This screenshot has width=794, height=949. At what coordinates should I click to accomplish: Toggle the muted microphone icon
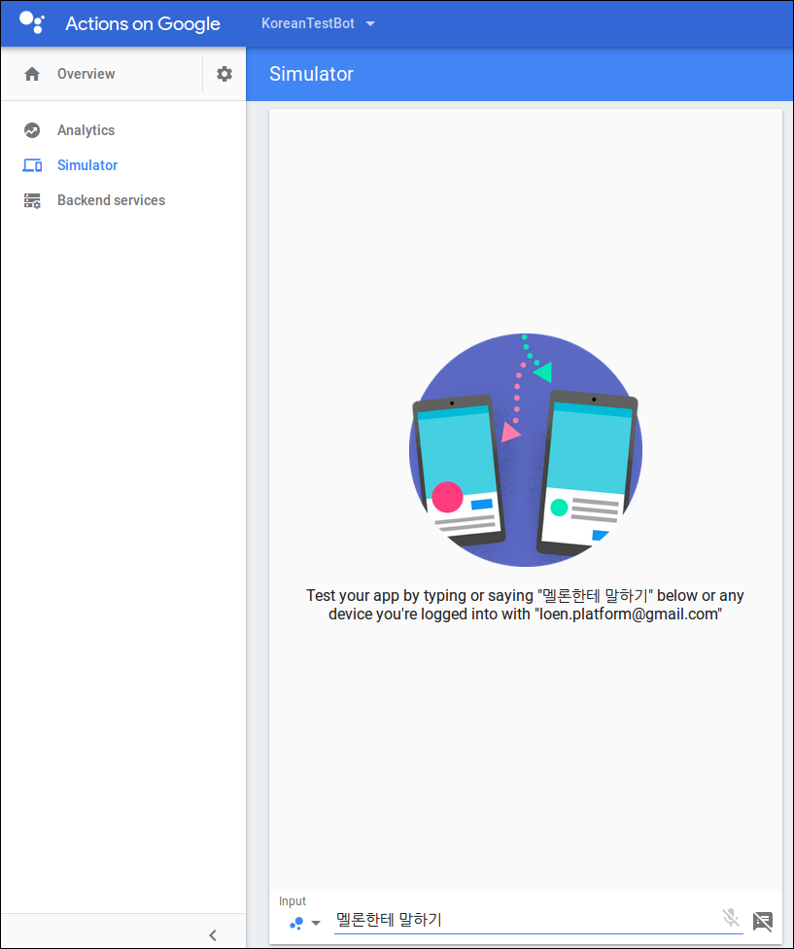[x=731, y=918]
